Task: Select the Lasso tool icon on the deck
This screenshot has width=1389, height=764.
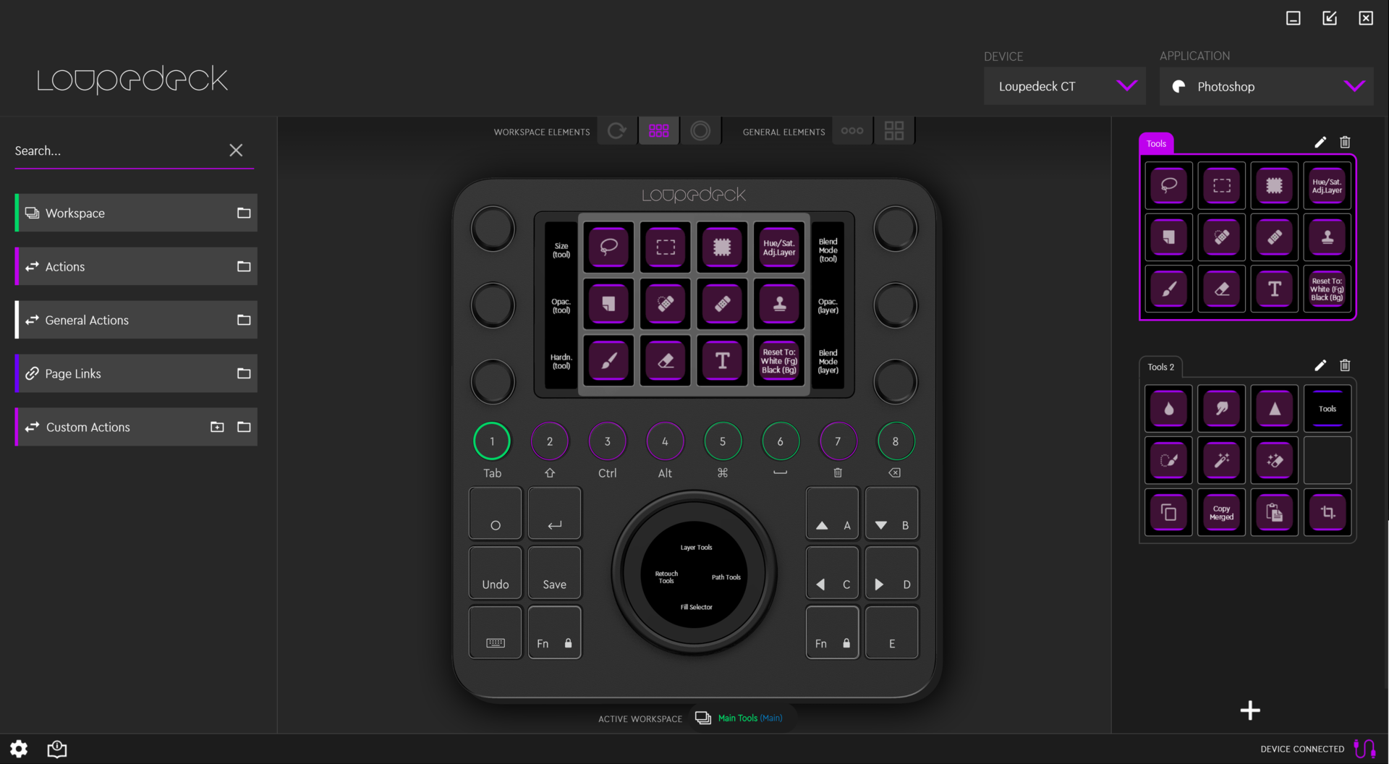Action: pyautogui.click(x=608, y=247)
